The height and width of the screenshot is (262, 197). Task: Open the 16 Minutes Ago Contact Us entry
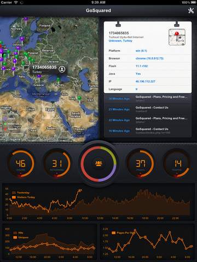148,131
